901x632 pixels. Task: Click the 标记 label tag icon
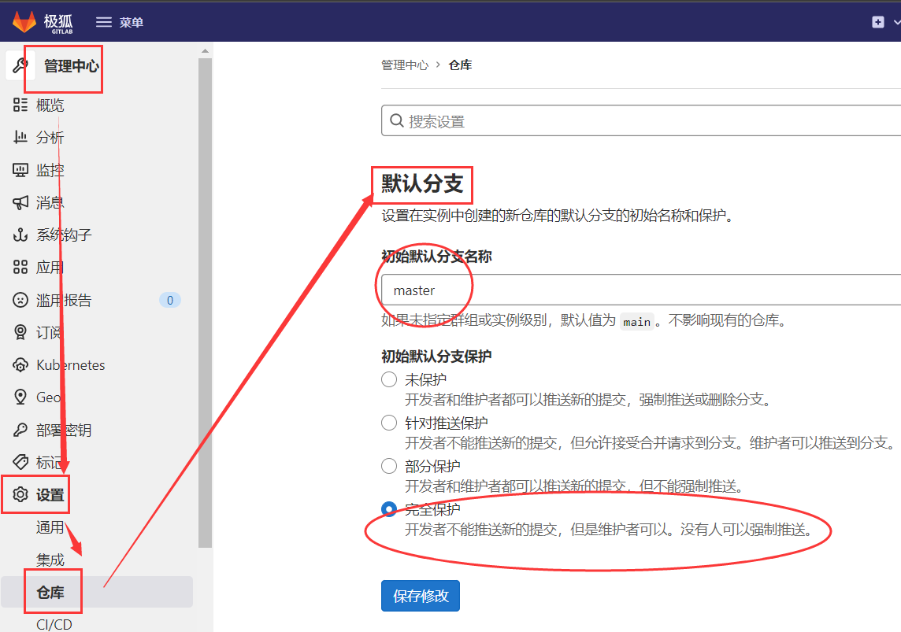(x=20, y=462)
